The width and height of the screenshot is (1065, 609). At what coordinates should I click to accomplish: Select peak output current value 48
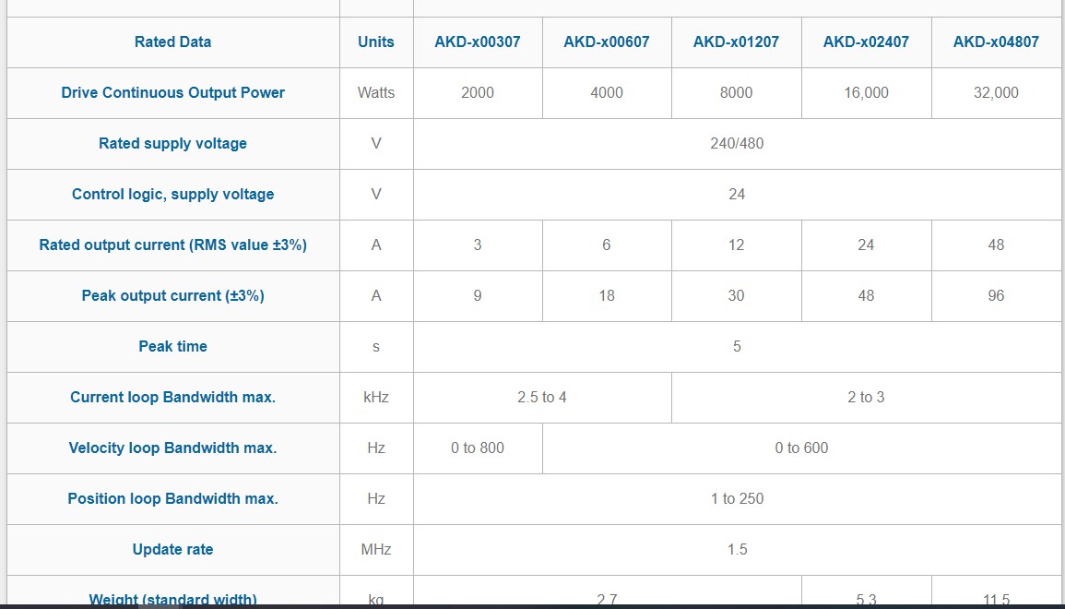tap(866, 295)
